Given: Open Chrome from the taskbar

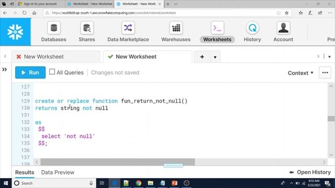Looking at the screenshot, I should 138,183.
